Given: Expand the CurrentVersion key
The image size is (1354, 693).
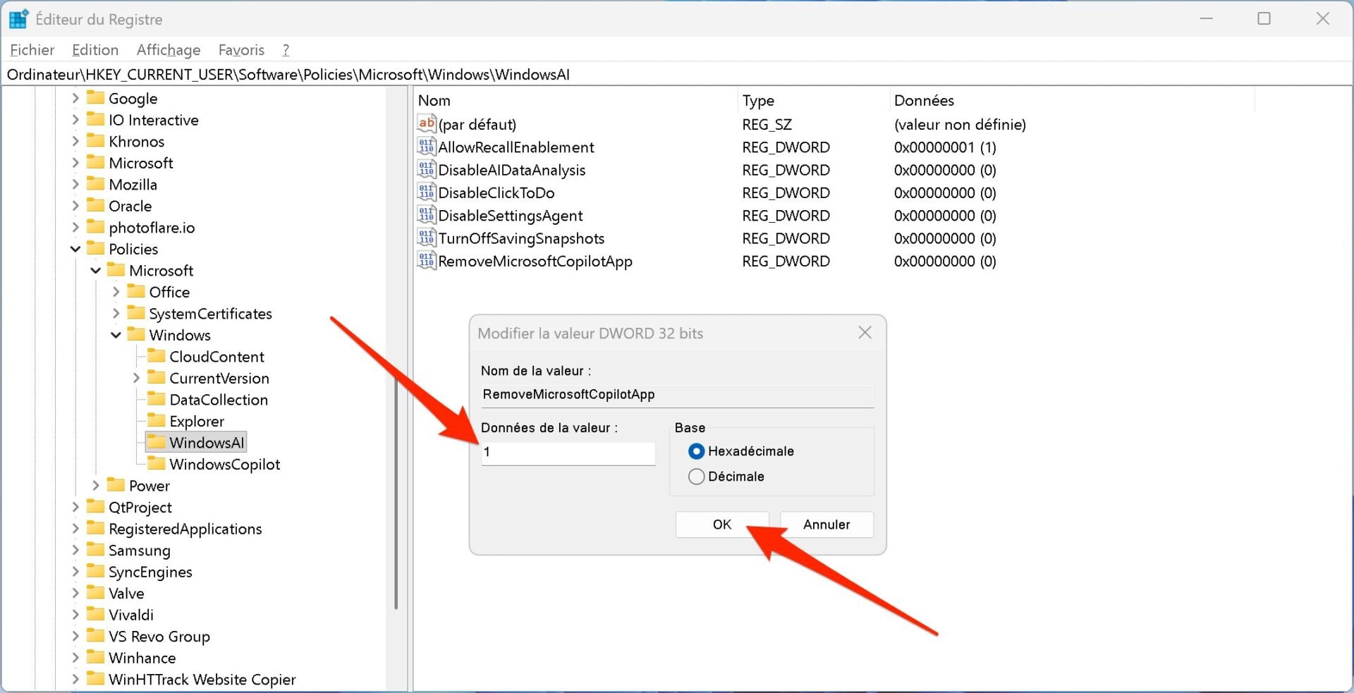Looking at the screenshot, I should [137, 378].
